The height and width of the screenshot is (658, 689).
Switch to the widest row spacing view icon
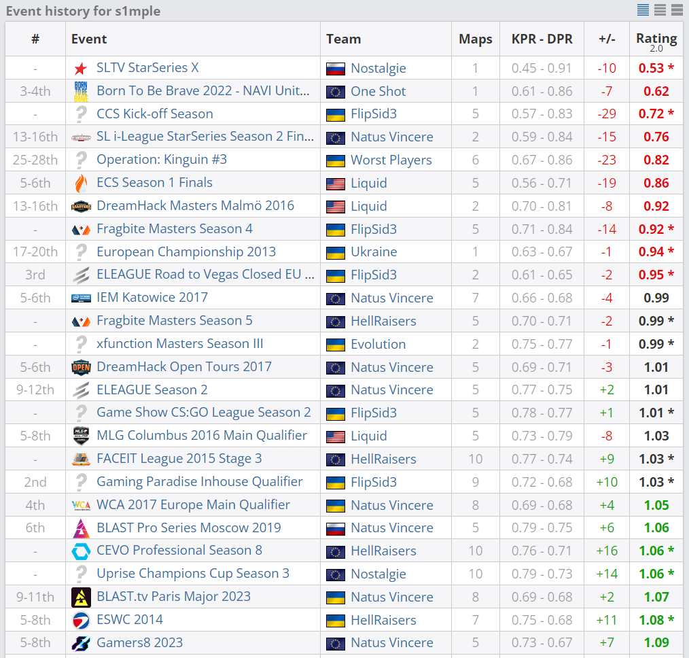pos(677,10)
